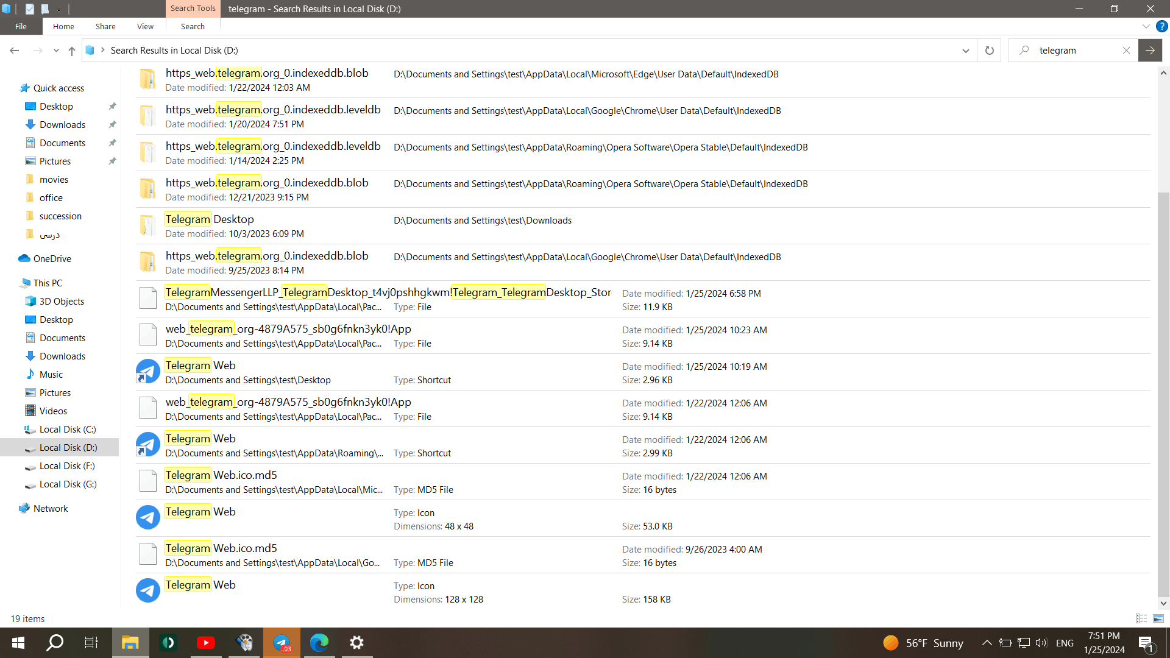Launch Microsoft Edge from taskbar
This screenshot has height=658, width=1170.
(x=319, y=643)
